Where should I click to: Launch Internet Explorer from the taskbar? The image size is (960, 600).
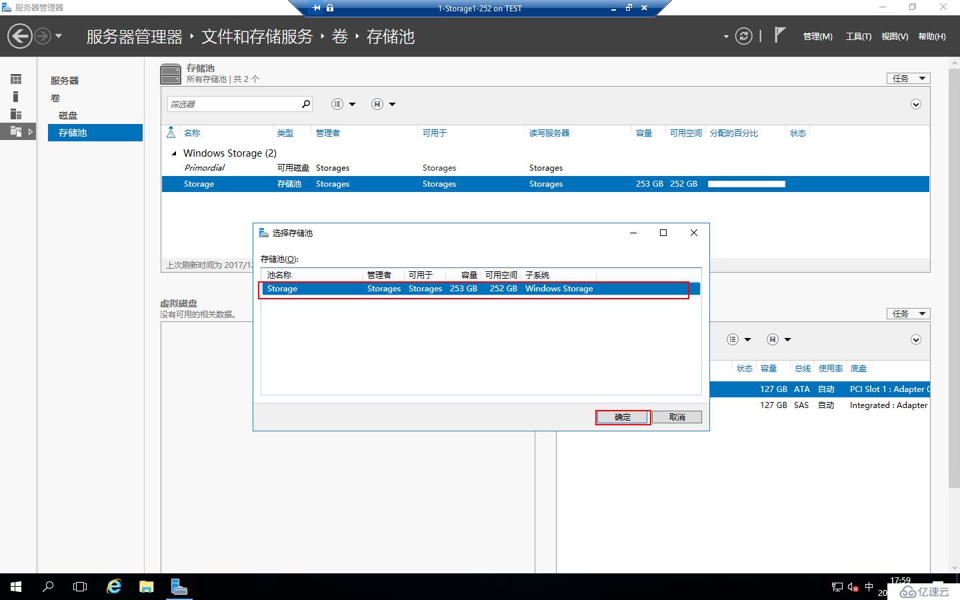tap(114, 587)
